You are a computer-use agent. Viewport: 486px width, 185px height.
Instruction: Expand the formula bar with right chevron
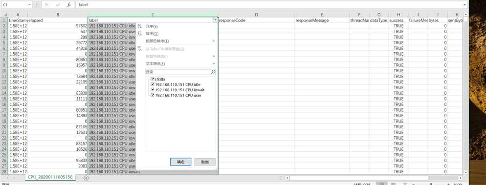tap(464, 5)
